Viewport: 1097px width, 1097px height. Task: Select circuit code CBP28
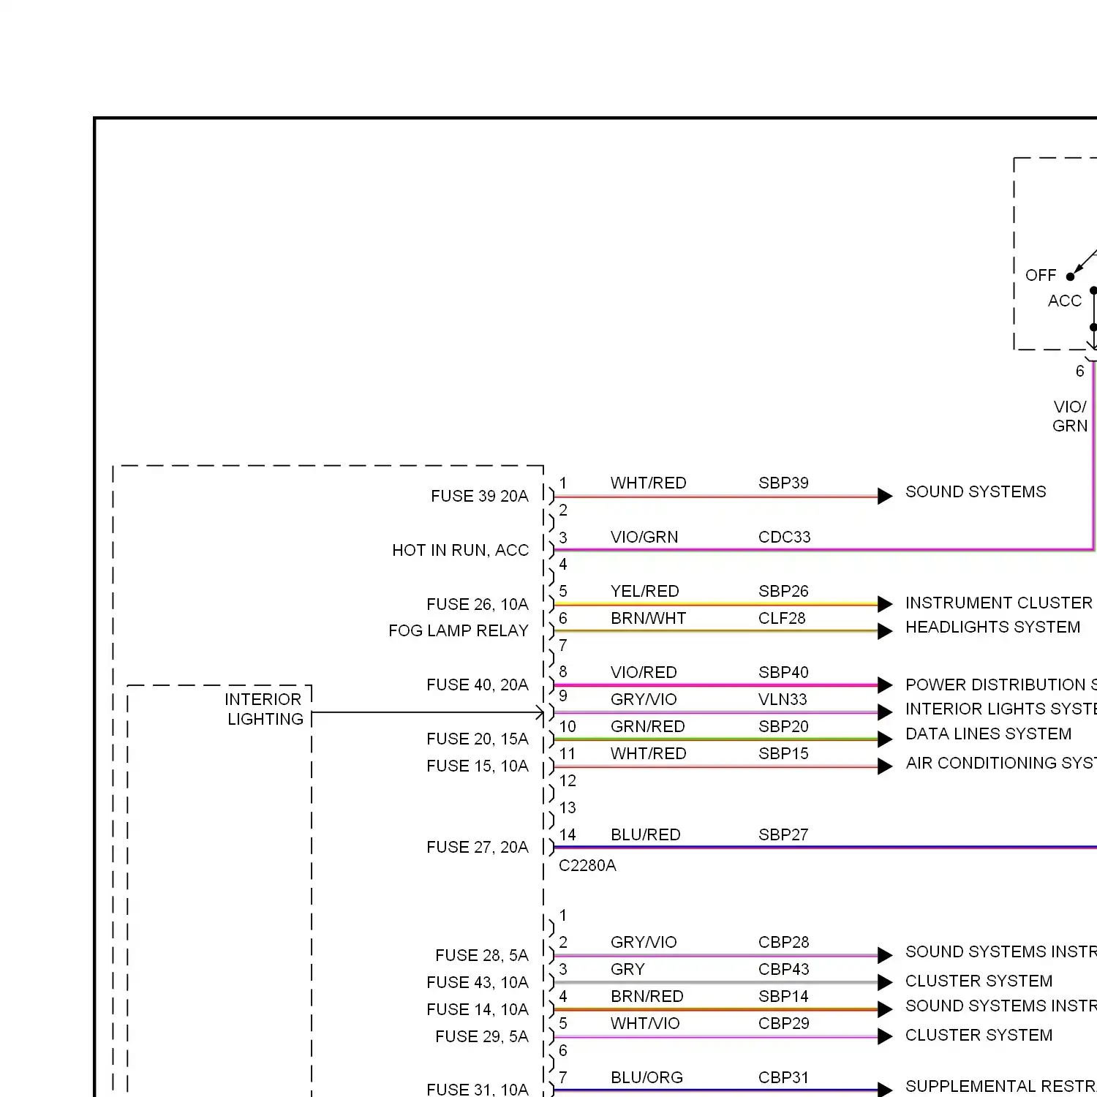[x=783, y=942]
